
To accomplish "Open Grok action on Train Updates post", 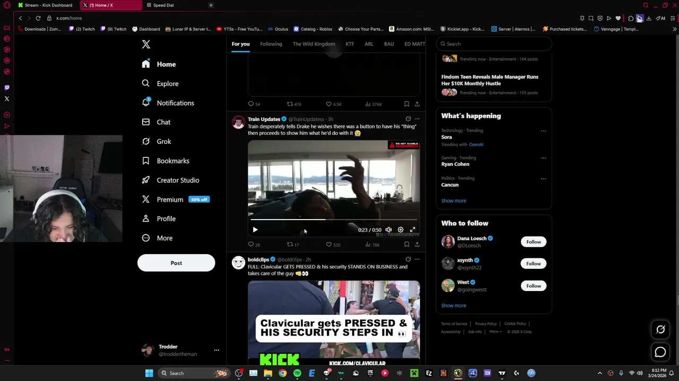I will point(408,119).
